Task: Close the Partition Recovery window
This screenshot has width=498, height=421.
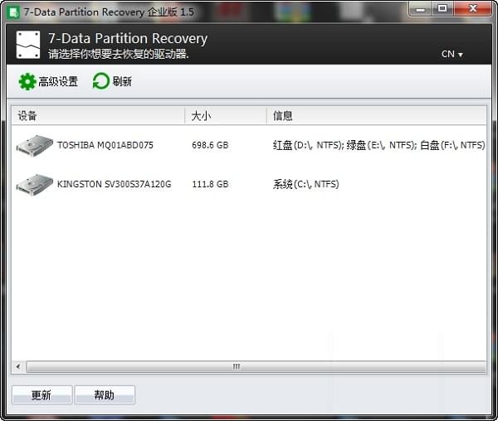Action: click(x=472, y=9)
